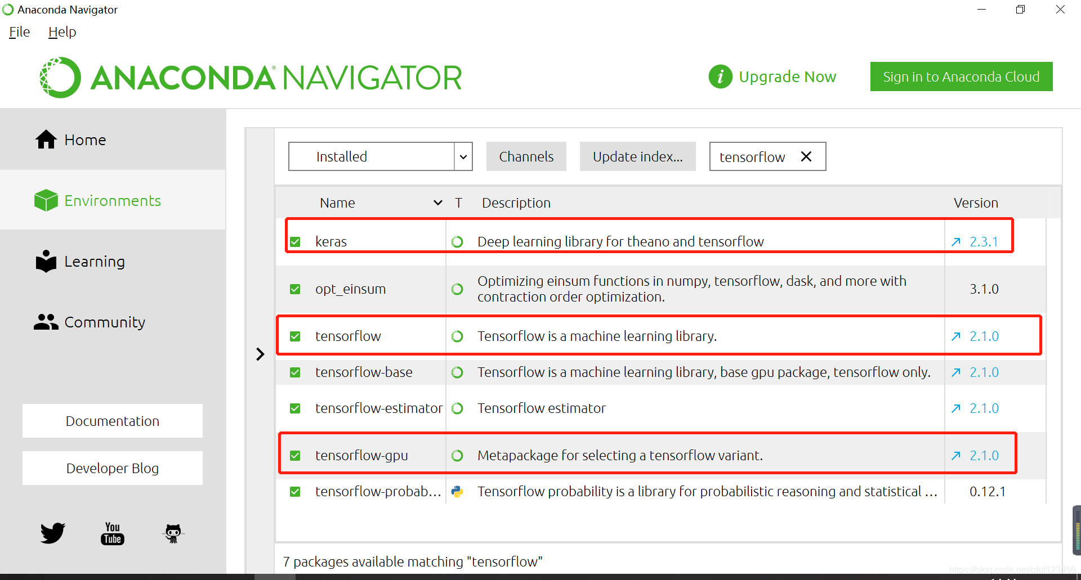The image size is (1081, 580).
Task: Click the tensorflow-estimator upgrade arrow icon
Action: (956, 408)
